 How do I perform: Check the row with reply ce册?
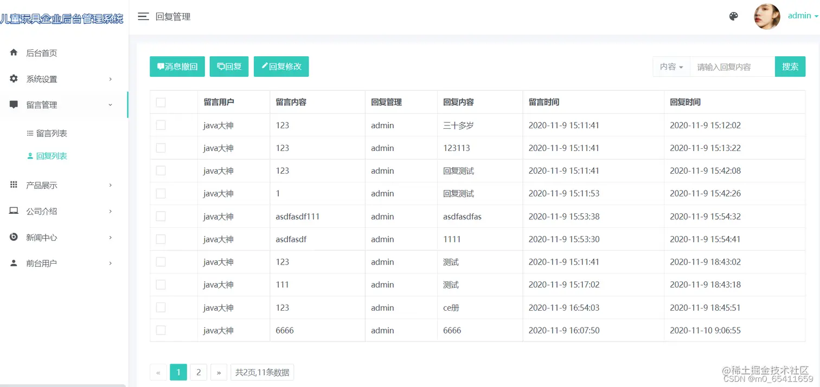pyautogui.click(x=161, y=307)
